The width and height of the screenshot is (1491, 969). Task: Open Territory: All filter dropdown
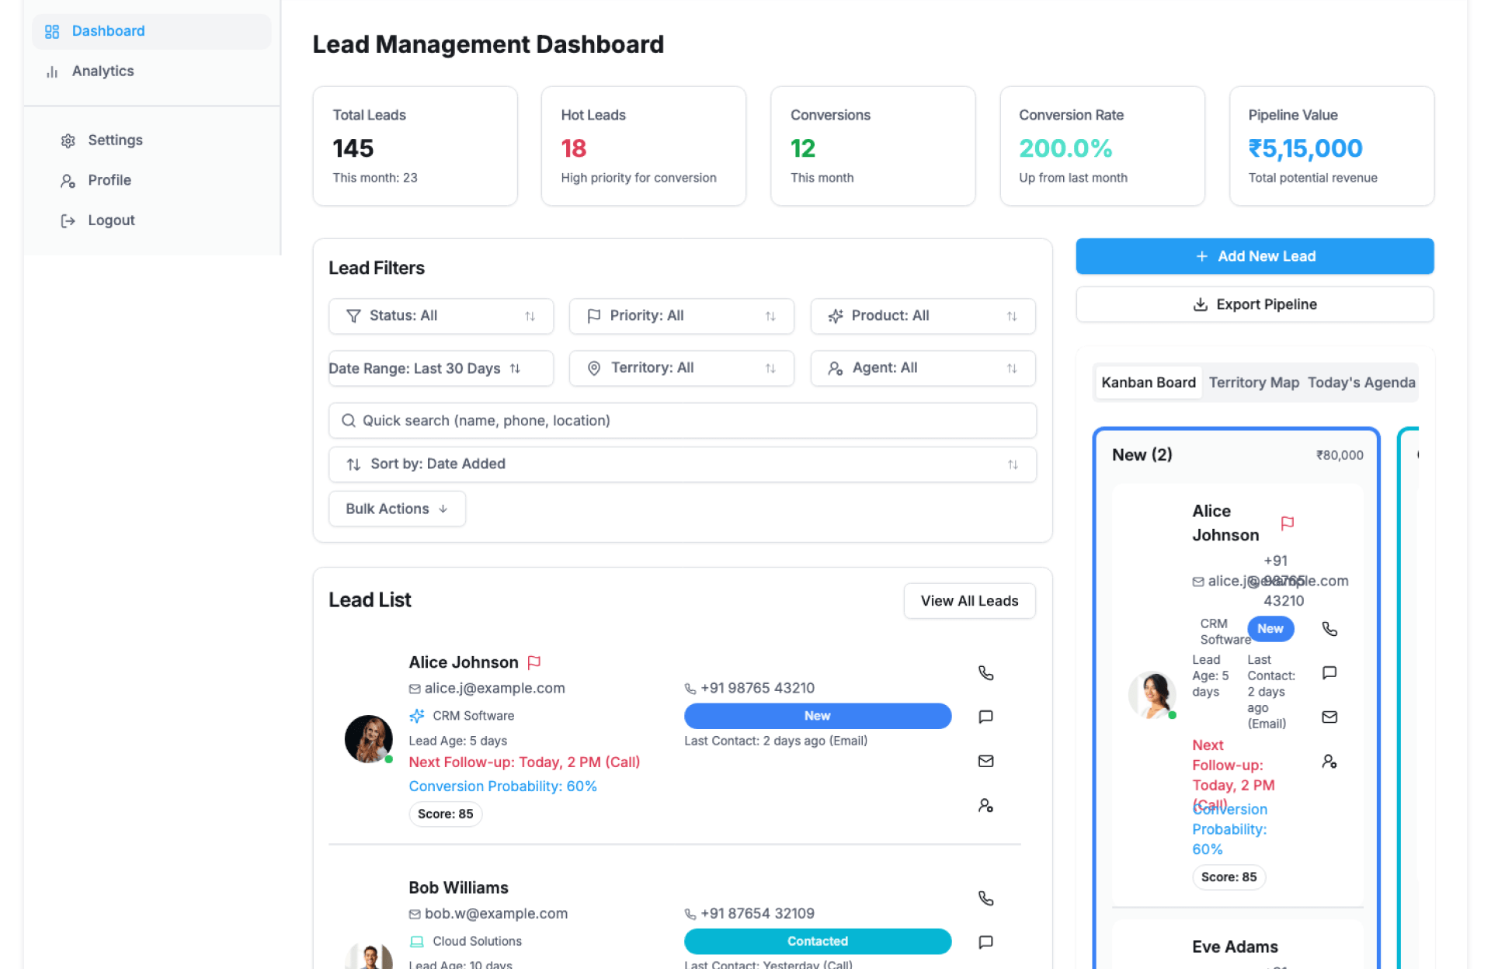coord(681,368)
